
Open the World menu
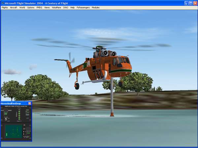pos(22,7)
